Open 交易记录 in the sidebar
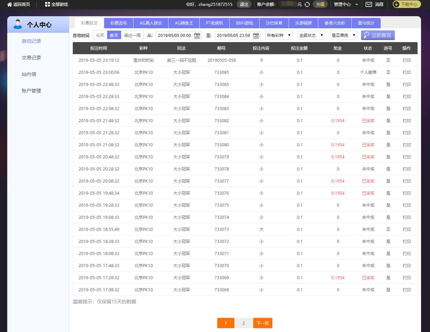This screenshot has height=332, width=430. [31, 58]
